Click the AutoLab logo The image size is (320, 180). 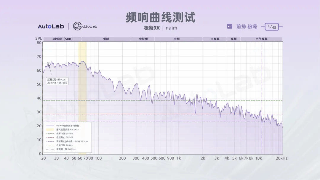(x=51, y=26)
